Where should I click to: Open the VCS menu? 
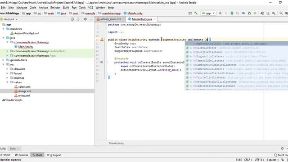coord(90,8)
